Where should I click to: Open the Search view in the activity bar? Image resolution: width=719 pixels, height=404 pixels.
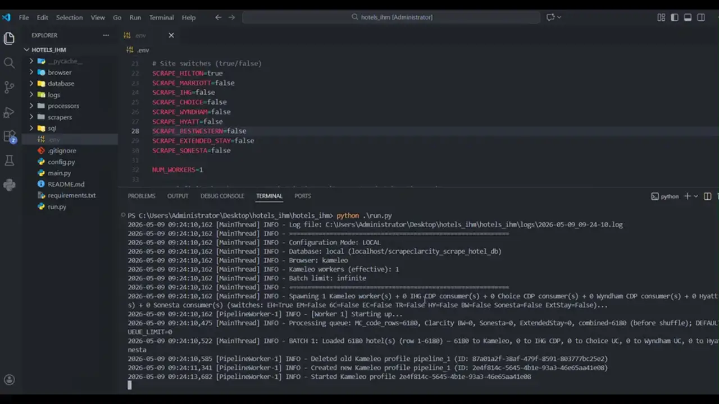(9, 62)
